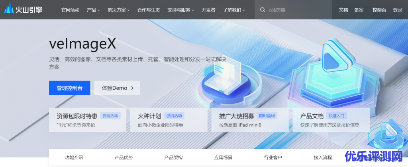
Task: Click the arrow in 体验Demo button
Action: (132, 88)
